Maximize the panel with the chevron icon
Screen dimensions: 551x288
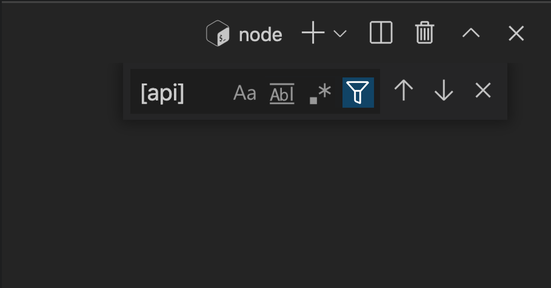[470, 33]
